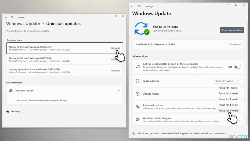
Task: Minimize the Windows Update window
Action: tap(228, 5)
